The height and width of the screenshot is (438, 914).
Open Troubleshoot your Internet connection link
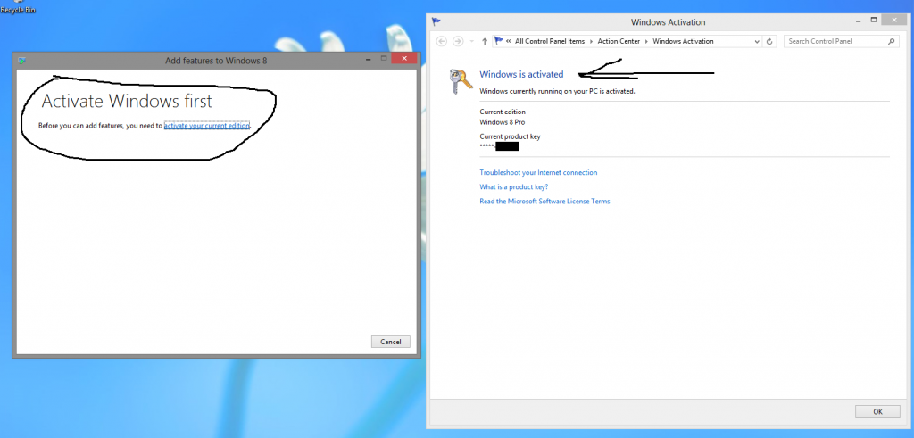click(x=538, y=173)
